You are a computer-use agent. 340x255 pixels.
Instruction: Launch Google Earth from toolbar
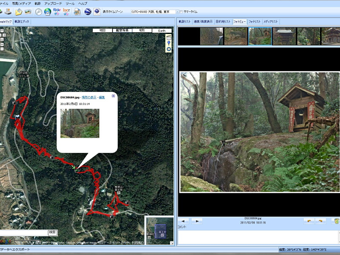[x=88, y=12]
